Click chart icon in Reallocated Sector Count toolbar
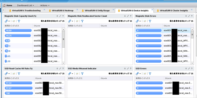Viewport: 197px width, 98px height. click(x=77, y=21)
